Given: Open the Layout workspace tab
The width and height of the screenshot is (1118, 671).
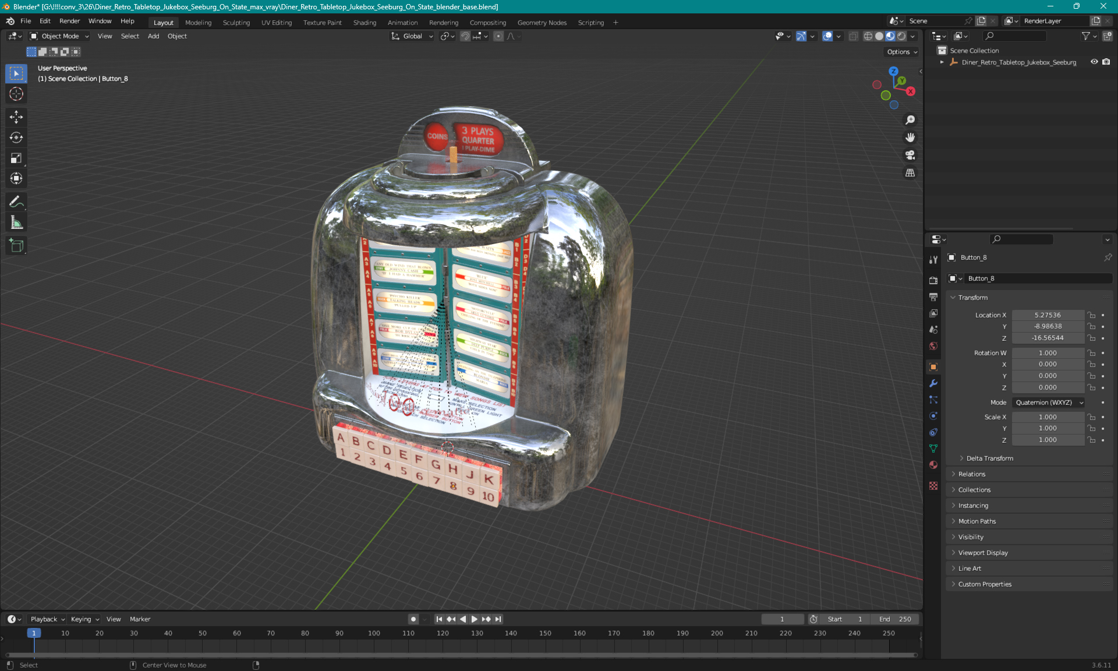Looking at the screenshot, I should (x=162, y=22).
